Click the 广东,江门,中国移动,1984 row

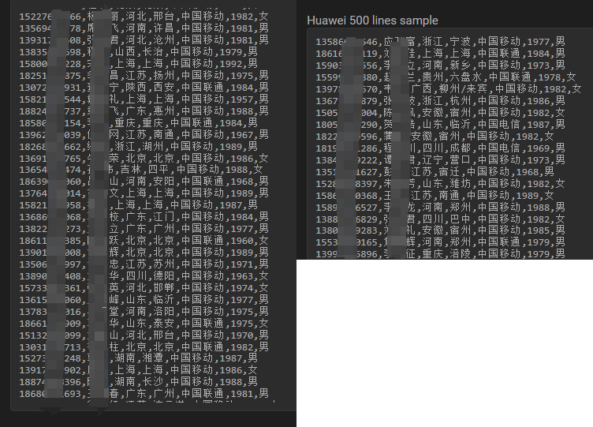click(x=144, y=217)
